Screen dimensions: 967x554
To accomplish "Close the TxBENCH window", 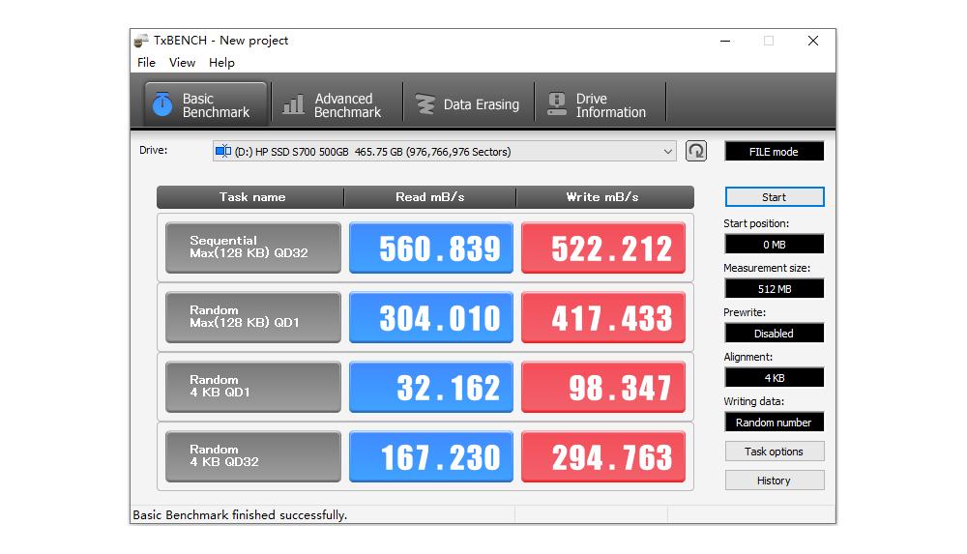I will click(x=813, y=41).
